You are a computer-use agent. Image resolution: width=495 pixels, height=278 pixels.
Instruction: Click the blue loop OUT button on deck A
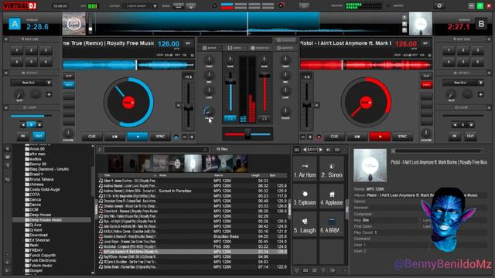click(x=39, y=136)
